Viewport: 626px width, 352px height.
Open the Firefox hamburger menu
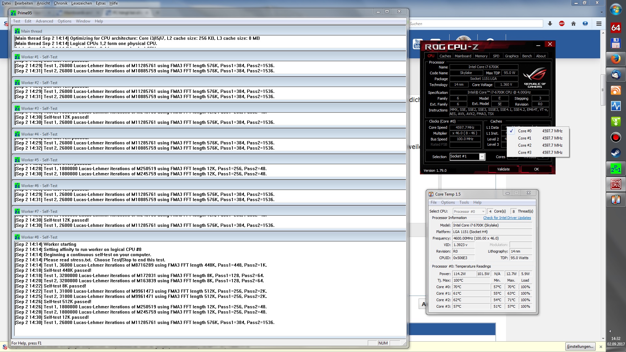[599, 23]
